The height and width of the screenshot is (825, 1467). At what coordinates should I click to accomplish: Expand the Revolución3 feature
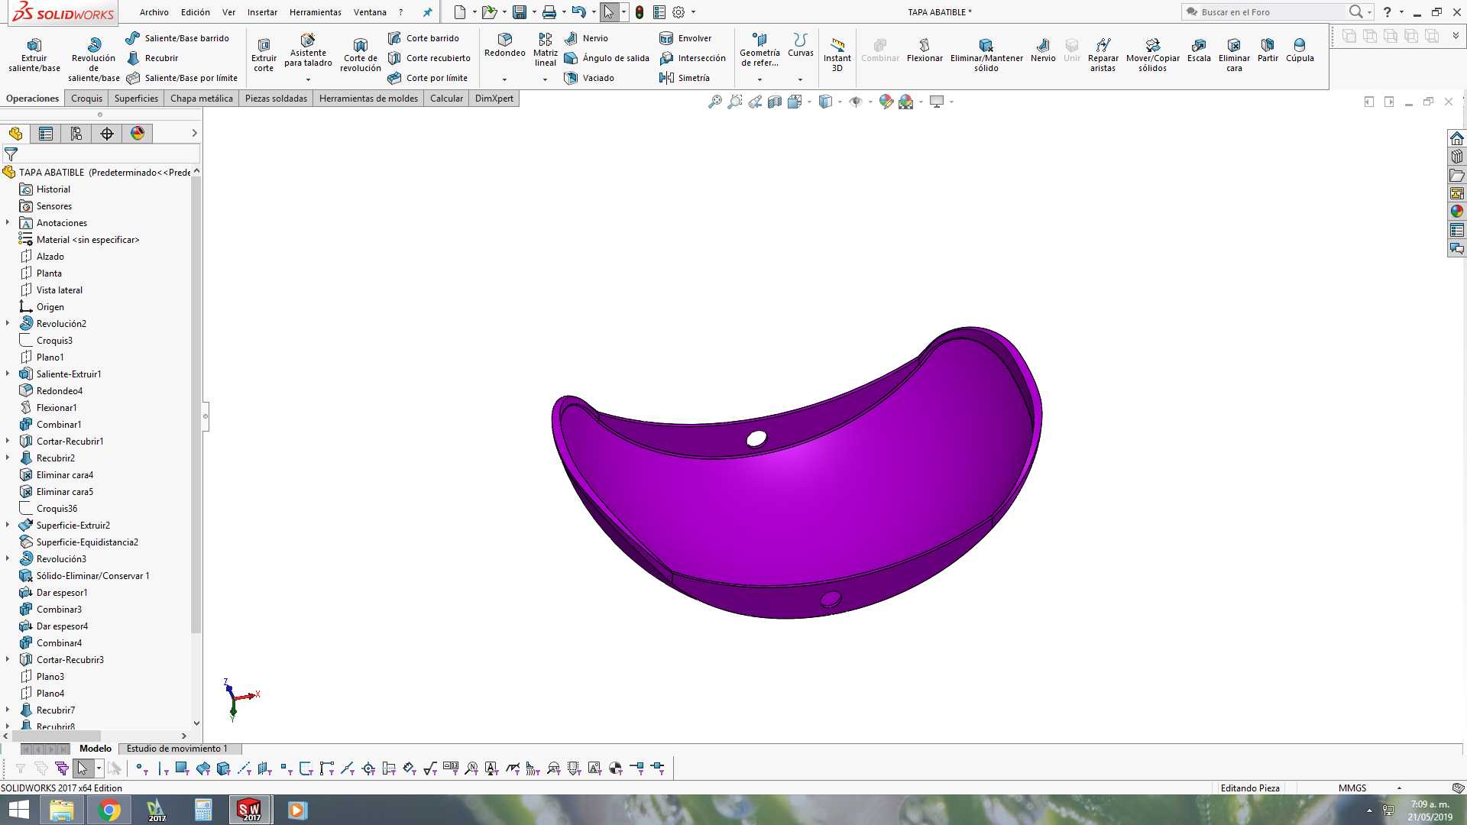tap(8, 559)
